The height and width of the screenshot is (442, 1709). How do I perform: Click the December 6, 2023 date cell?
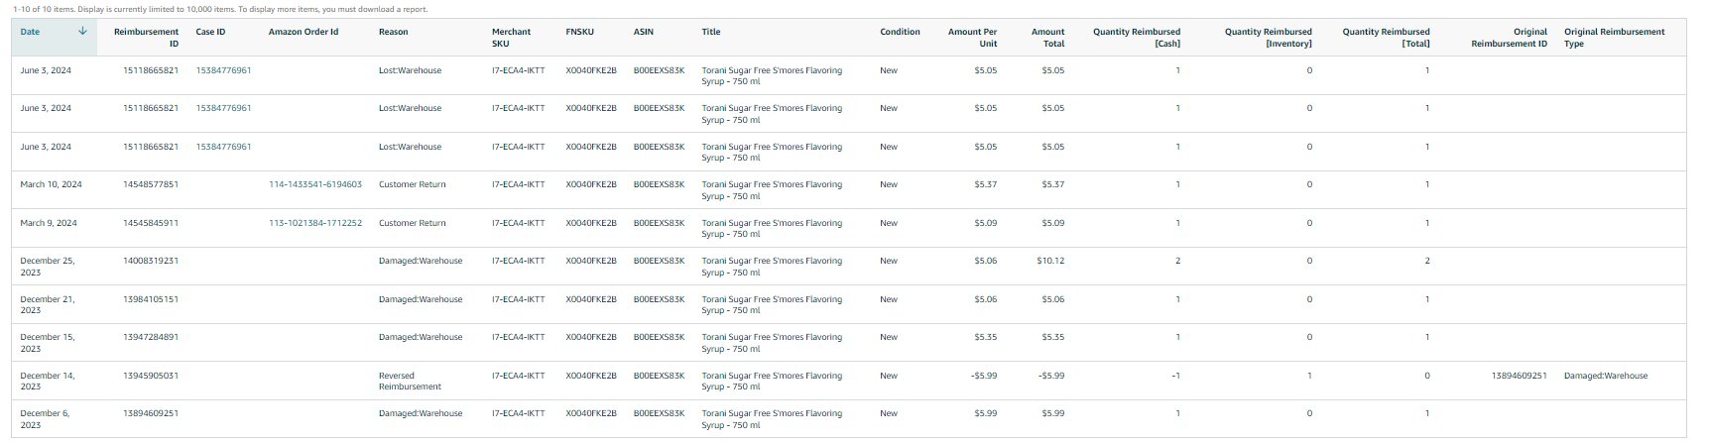45,419
